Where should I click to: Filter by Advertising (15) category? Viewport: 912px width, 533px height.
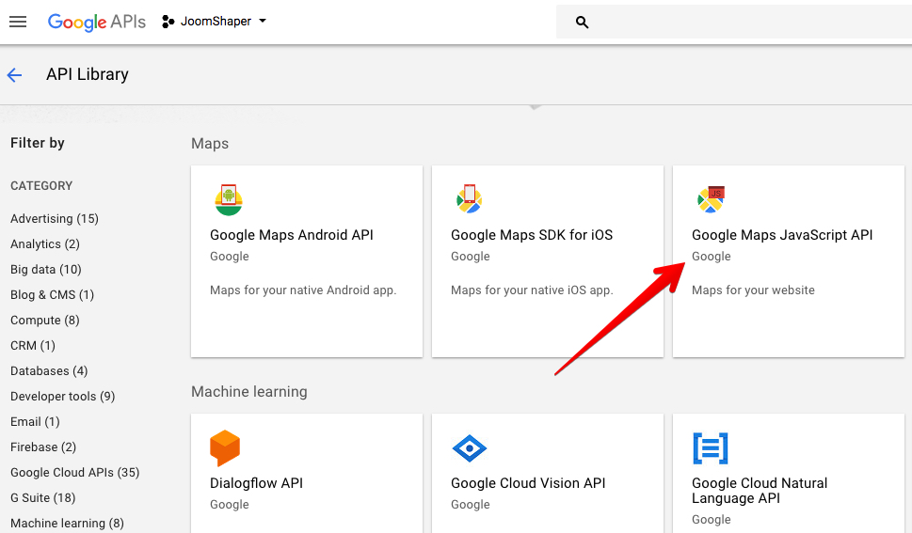pyautogui.click(x=55, y=219)
